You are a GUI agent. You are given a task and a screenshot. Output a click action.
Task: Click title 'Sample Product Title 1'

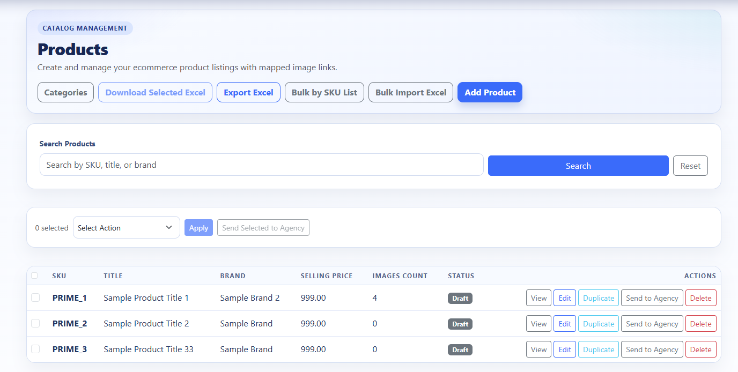146,297
